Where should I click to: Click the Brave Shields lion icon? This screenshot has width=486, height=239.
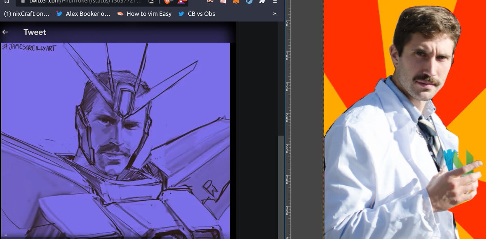tap(167, 1)
